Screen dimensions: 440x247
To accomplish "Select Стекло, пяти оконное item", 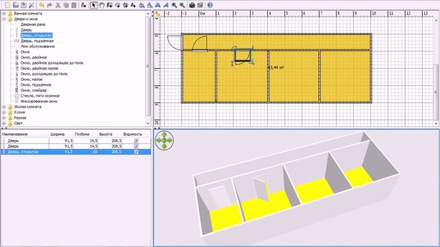I will 40,96.
